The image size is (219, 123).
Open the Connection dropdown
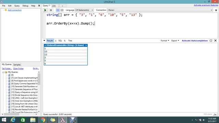point(160,10)
